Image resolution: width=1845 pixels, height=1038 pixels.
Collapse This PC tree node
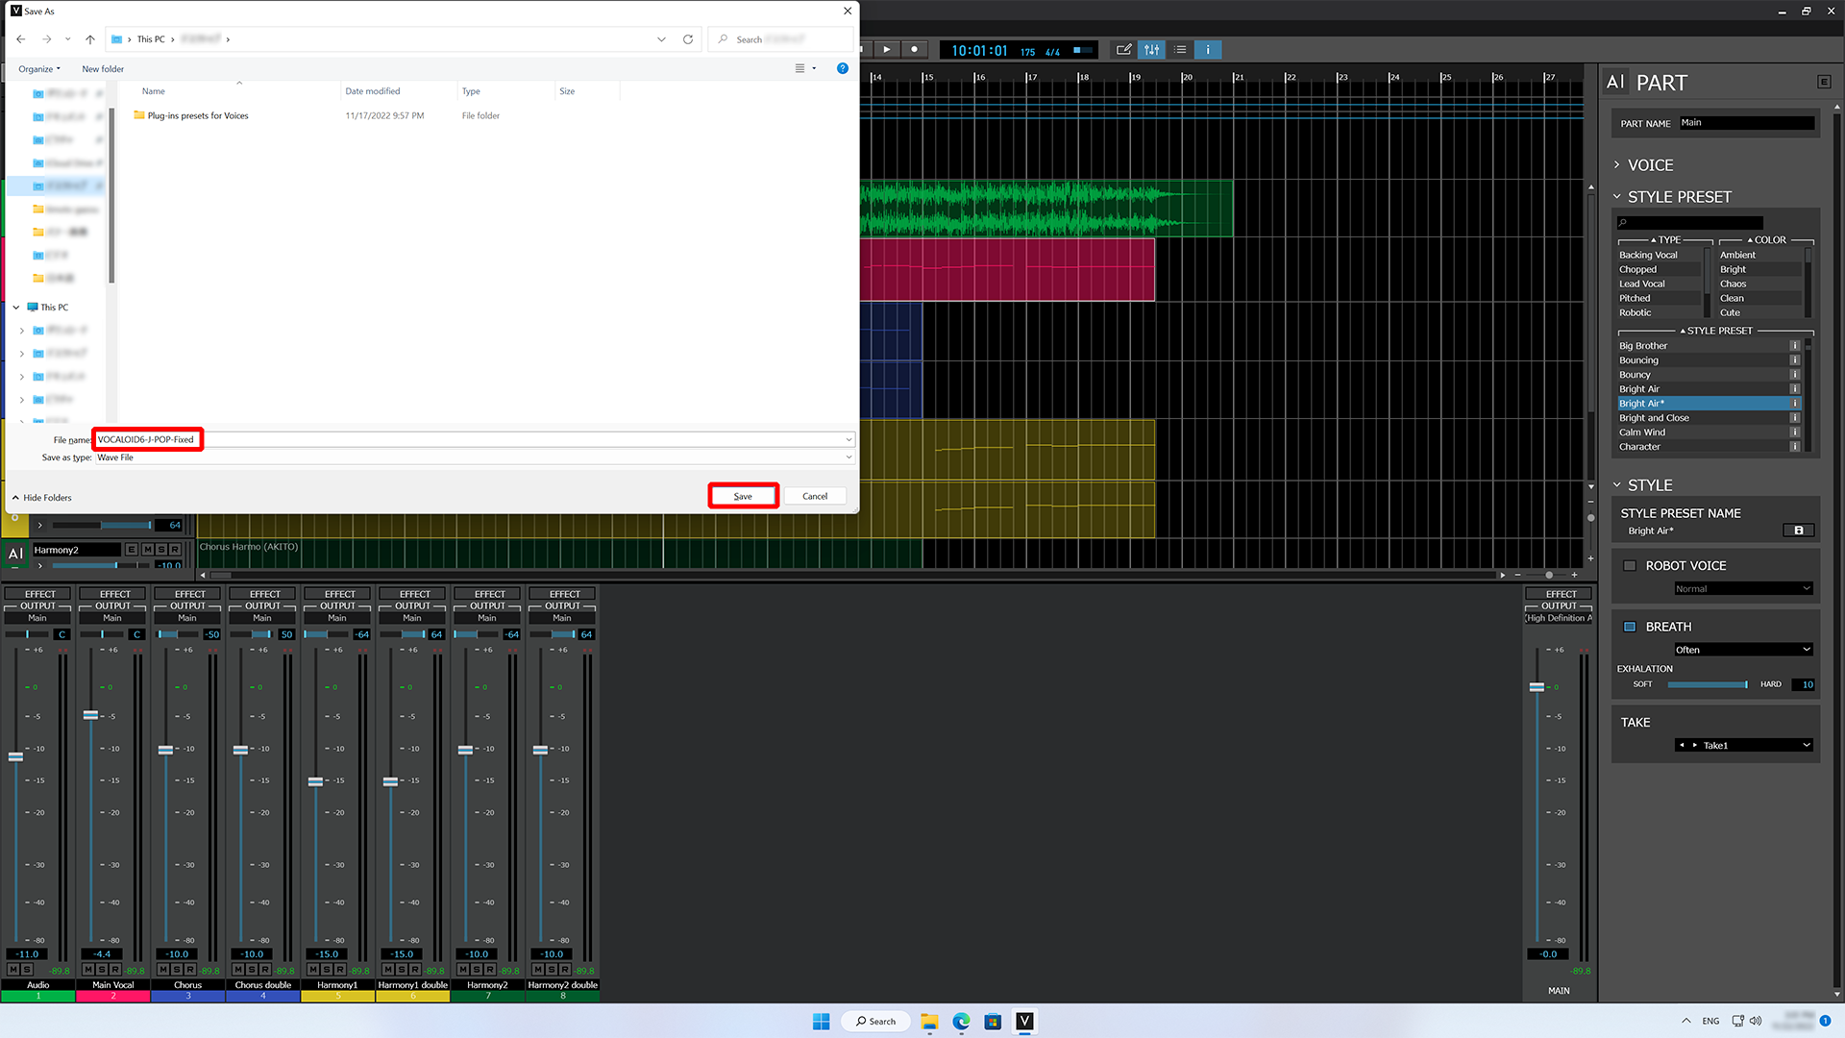point(16,308)
